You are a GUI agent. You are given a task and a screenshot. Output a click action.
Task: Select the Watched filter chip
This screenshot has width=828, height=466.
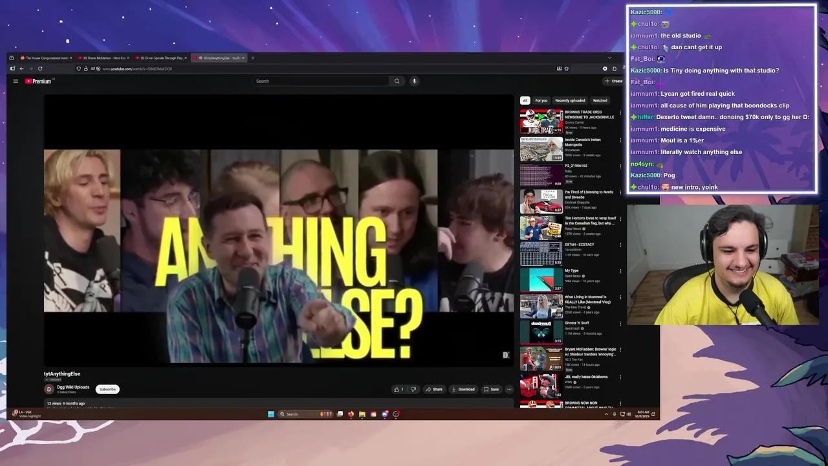click(600, 100)
